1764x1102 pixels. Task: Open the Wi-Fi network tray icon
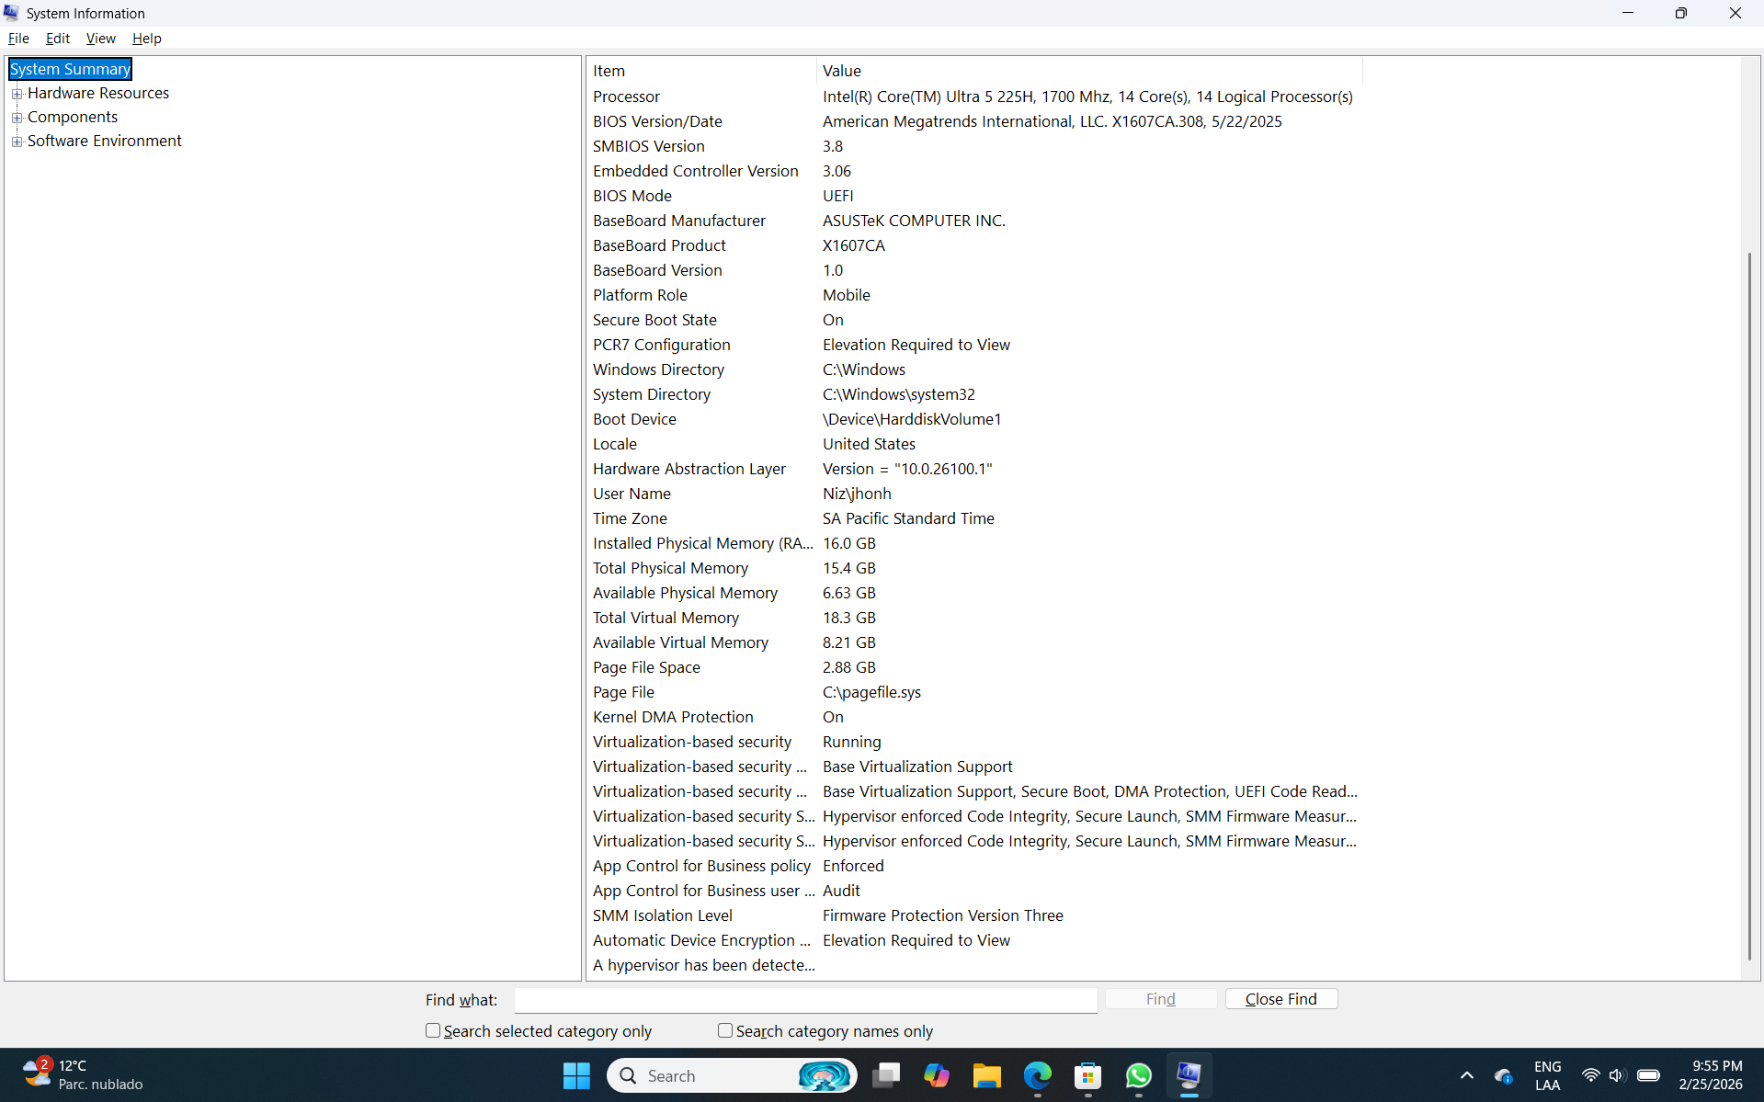pos(1590,1075)
